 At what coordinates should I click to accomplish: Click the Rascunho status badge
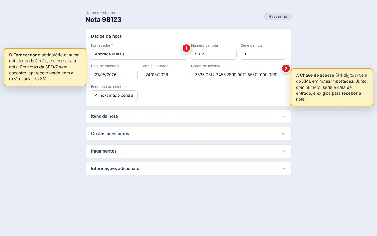click(x=278, y=17)
